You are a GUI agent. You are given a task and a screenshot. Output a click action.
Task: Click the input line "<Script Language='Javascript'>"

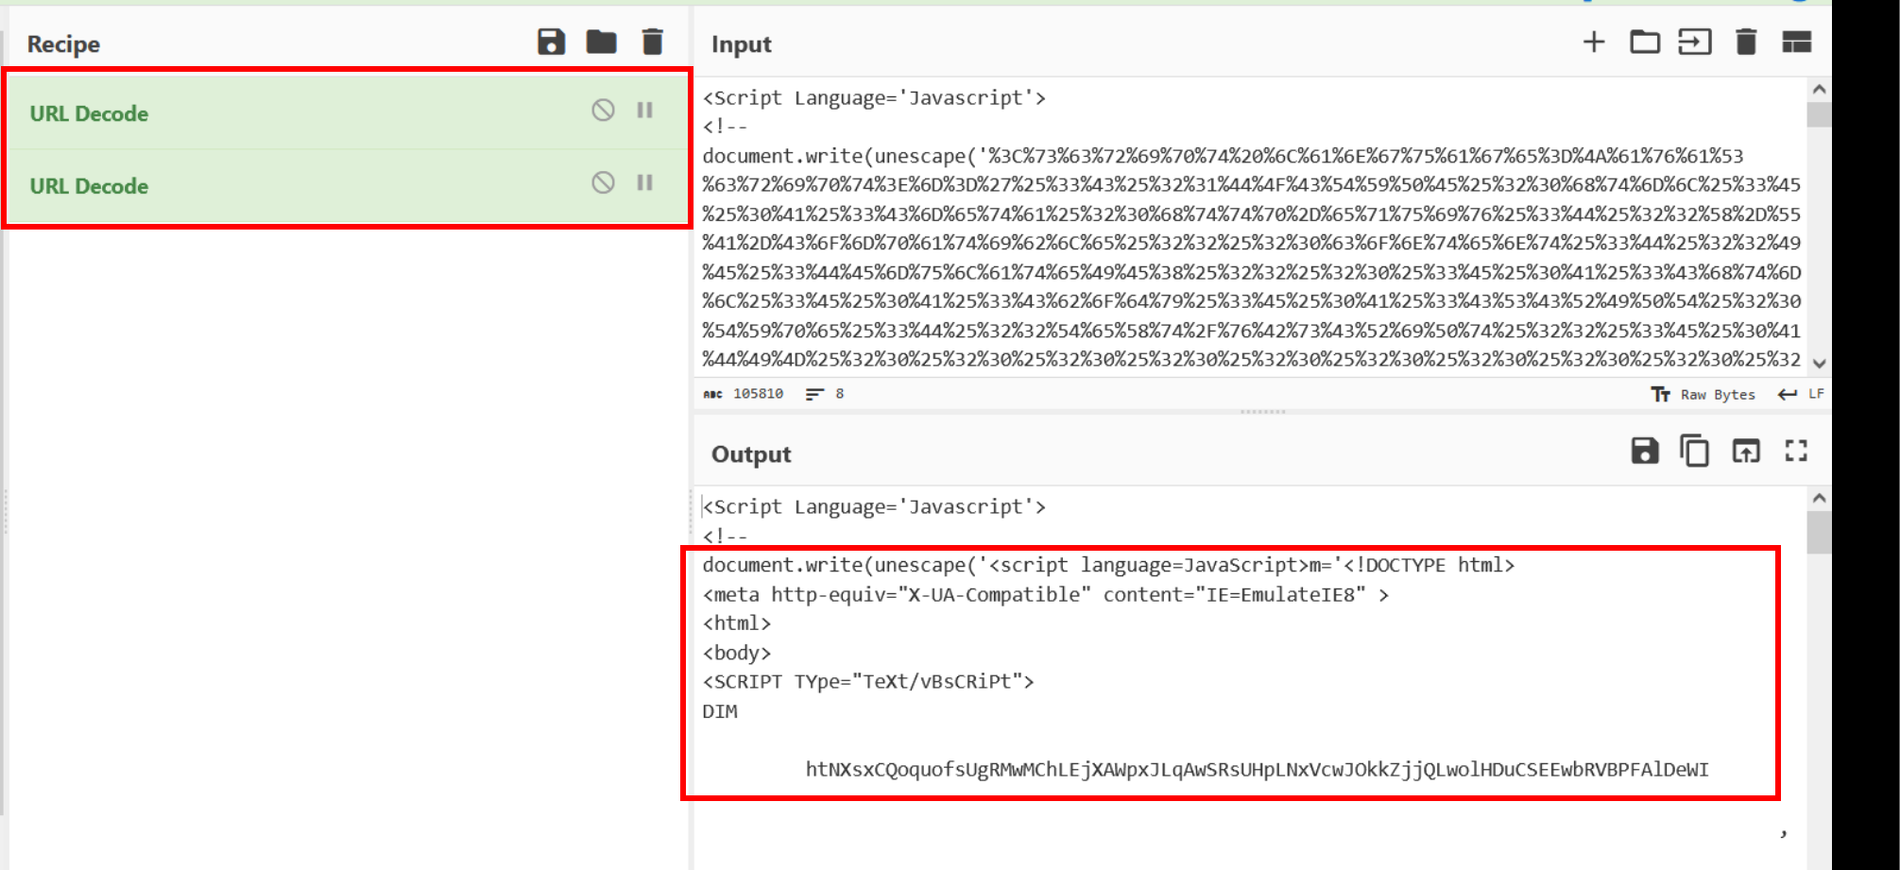[x=874, y=98]
